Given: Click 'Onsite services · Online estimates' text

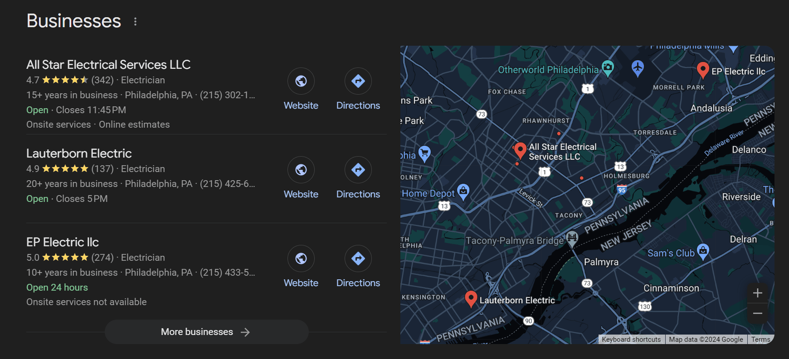Looking at the screenshot, I should click(x=98, y=124).
